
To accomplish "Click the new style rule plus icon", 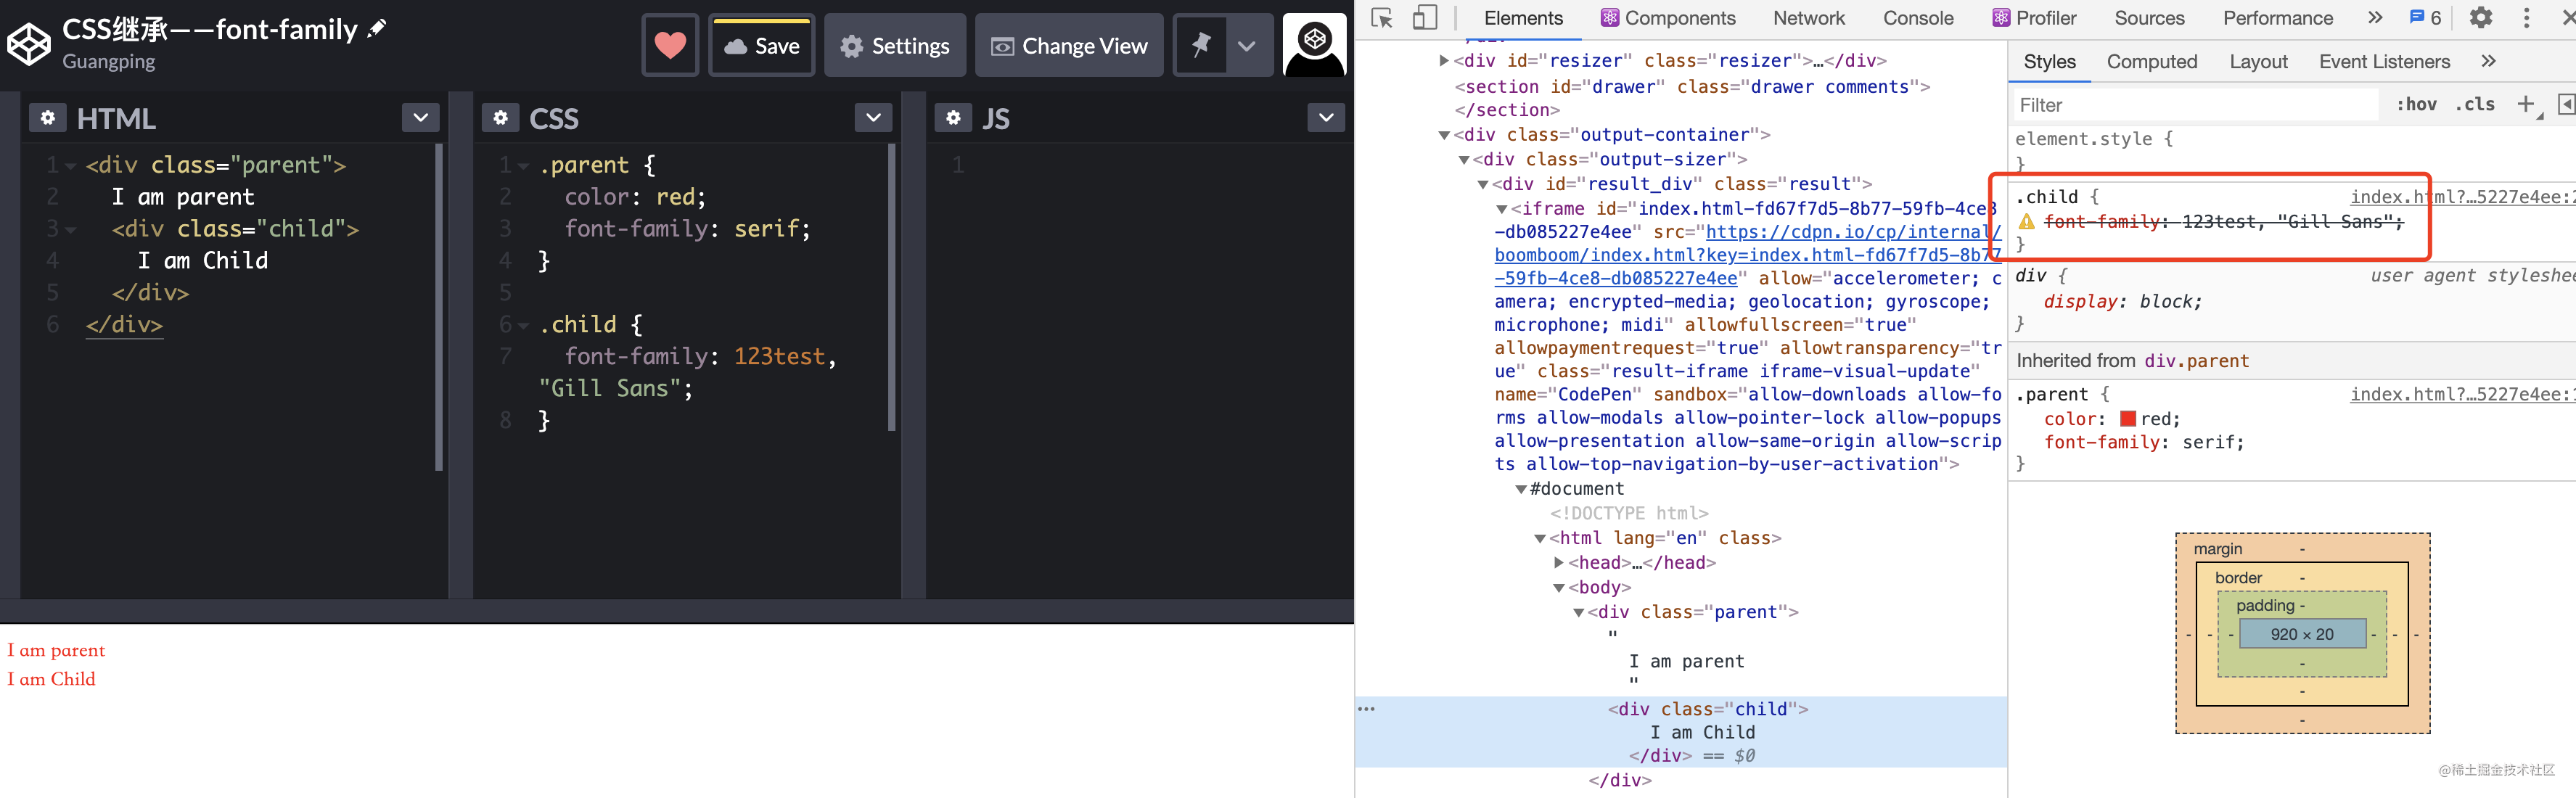I will 2528,104.
